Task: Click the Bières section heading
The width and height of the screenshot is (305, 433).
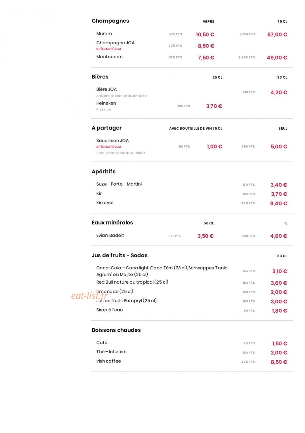Action: pyautogui.click(x=100, y=77)
